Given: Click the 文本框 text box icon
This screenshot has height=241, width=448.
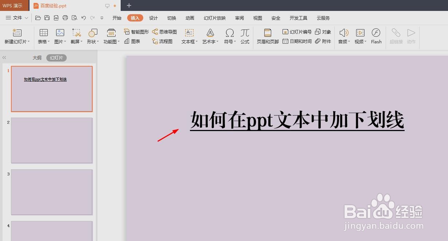Looking at the screenshot, I should (189, 33).
